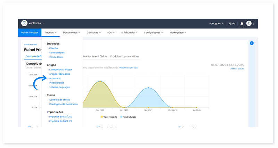Open the Ajuda help link
278x148 pixels.
(x=232, y=24)
